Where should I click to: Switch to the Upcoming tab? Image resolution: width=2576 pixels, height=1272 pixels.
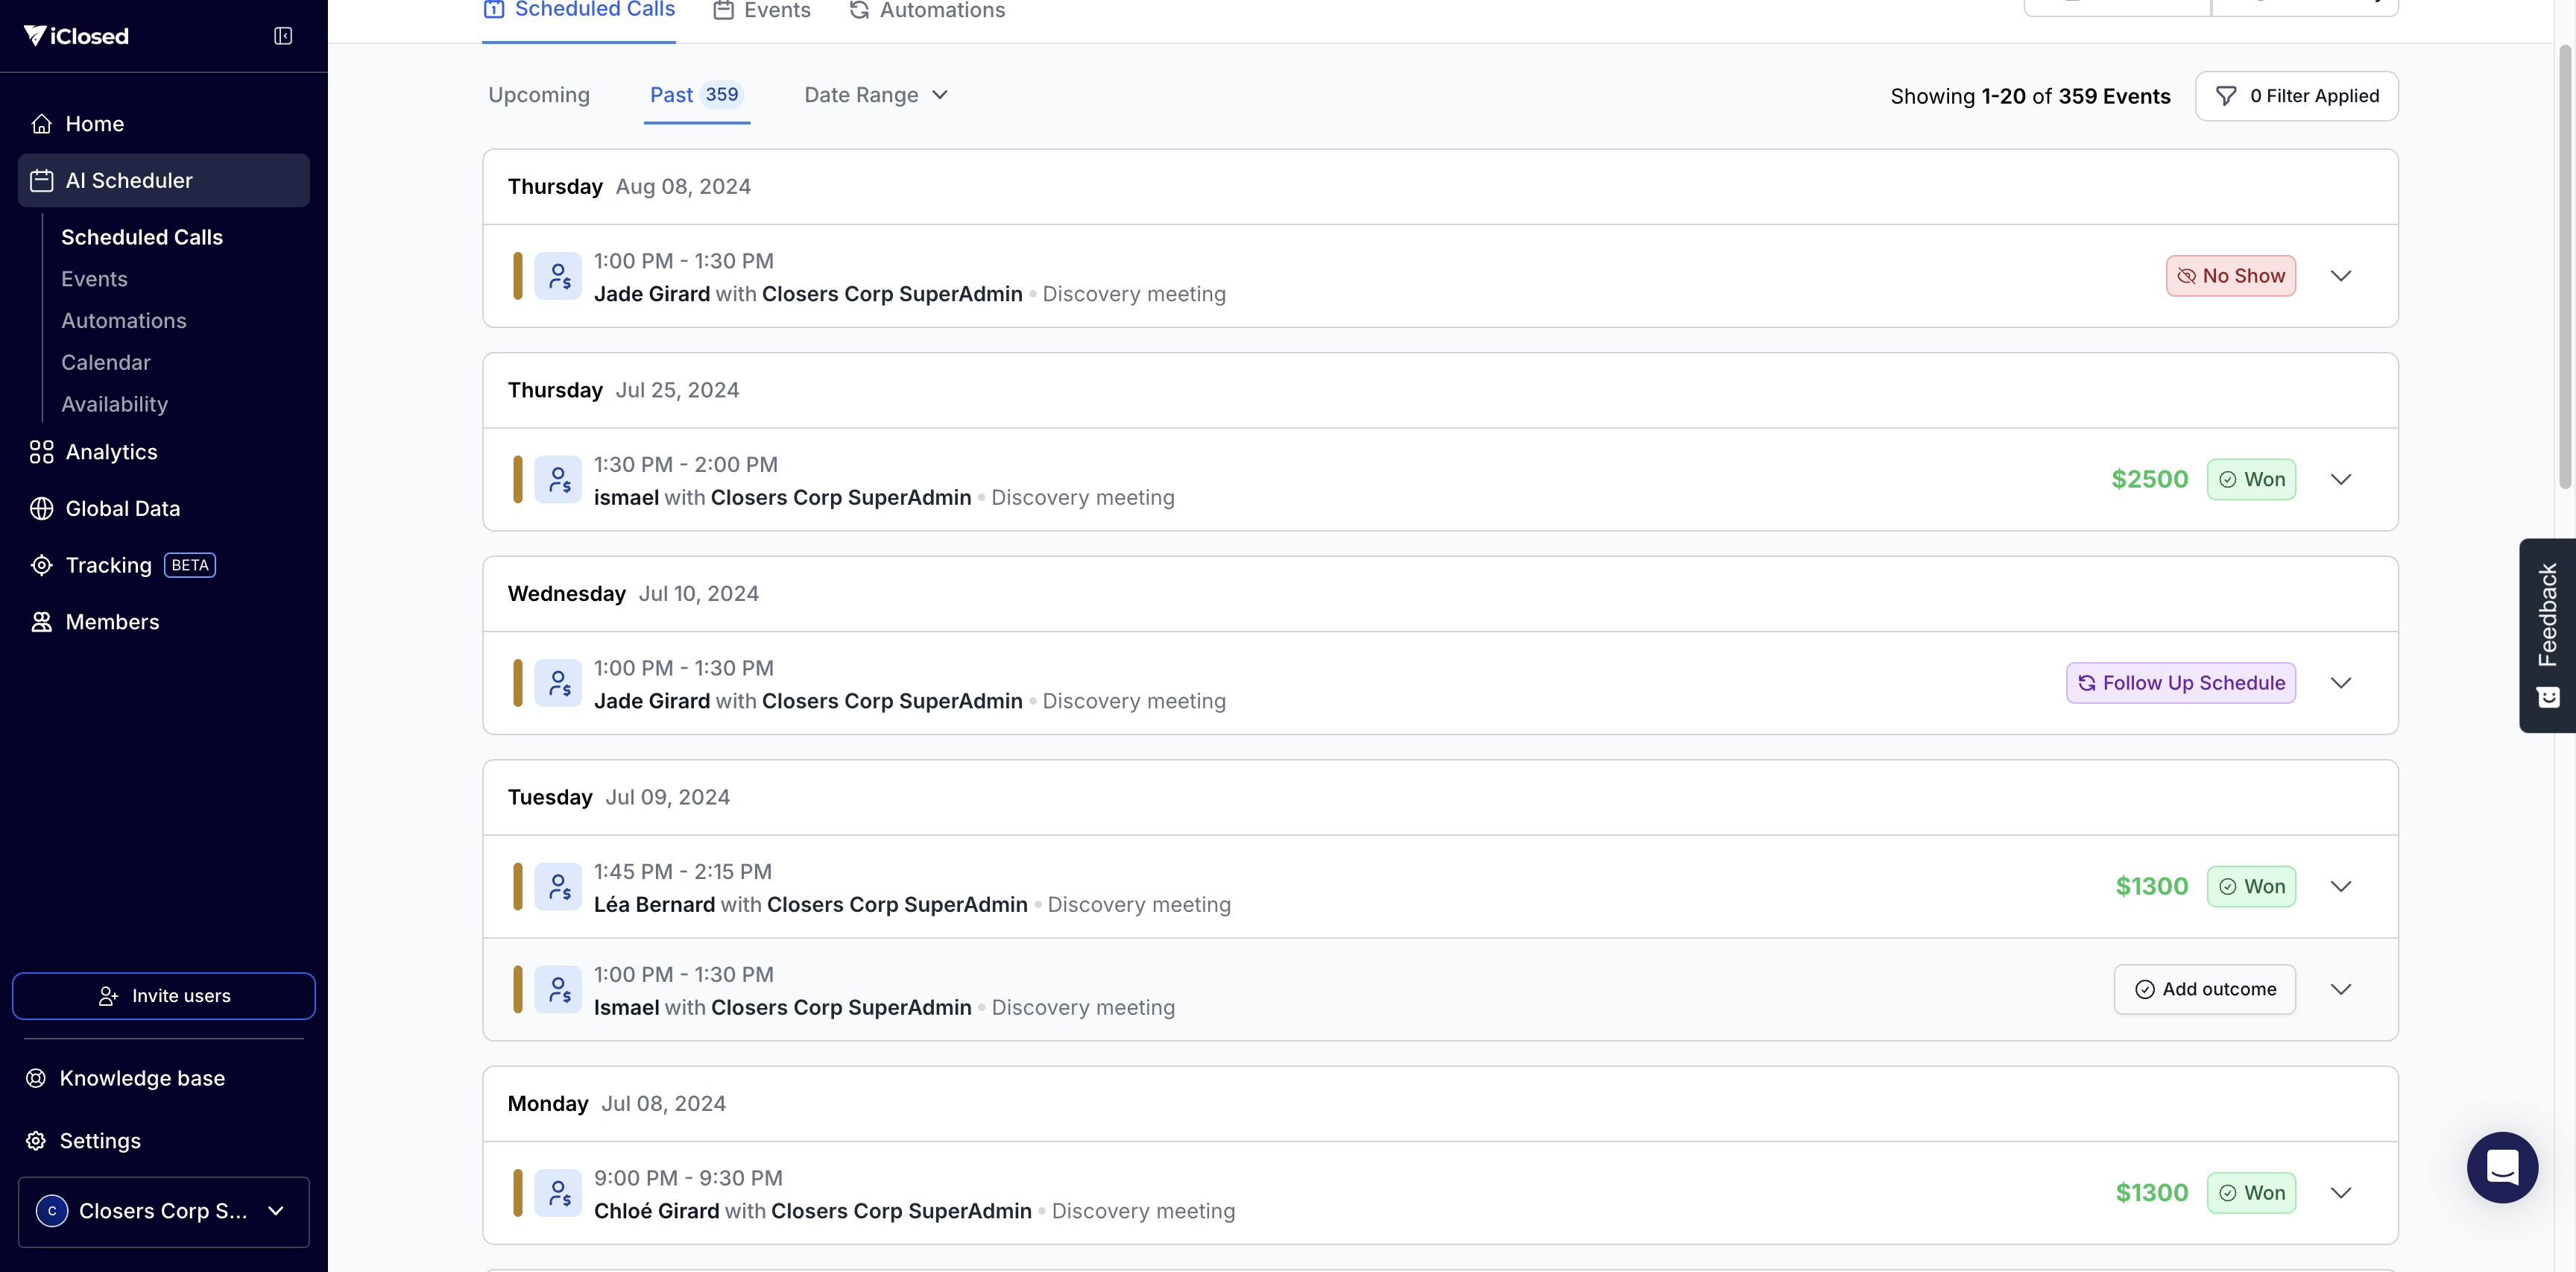(539, 95)
